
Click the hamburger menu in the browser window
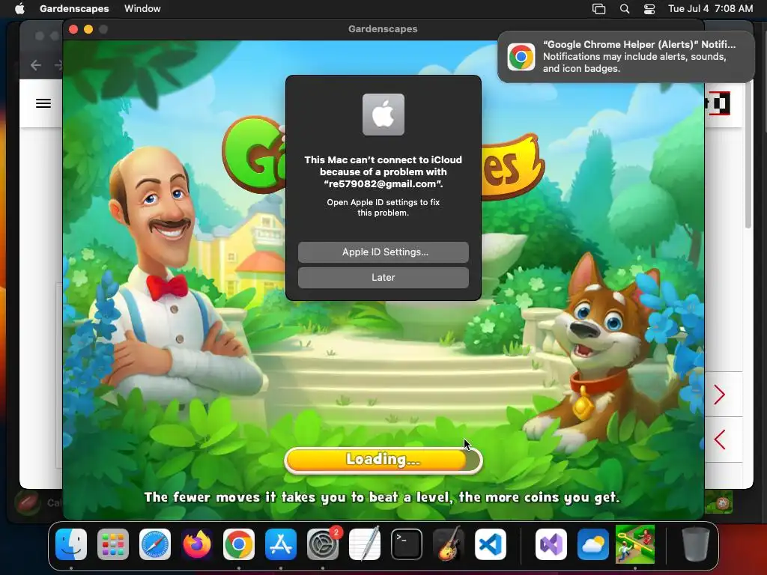[x=43, y=103]
